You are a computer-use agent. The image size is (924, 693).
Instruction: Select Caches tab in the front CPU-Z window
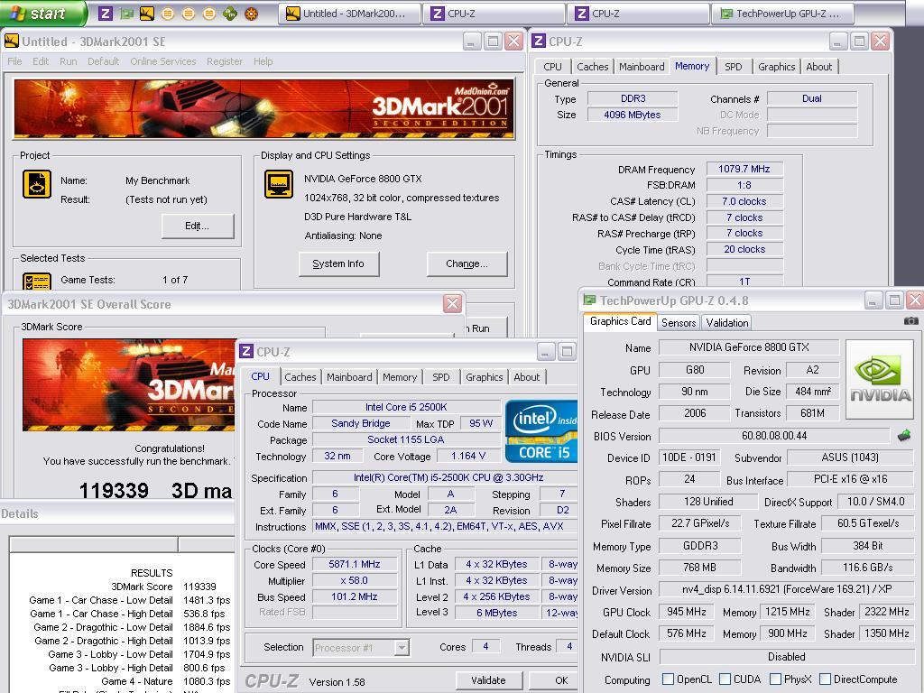(300, 377)
